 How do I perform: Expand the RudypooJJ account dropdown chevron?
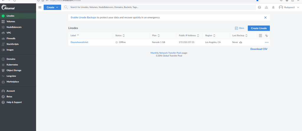pos(298,7)
